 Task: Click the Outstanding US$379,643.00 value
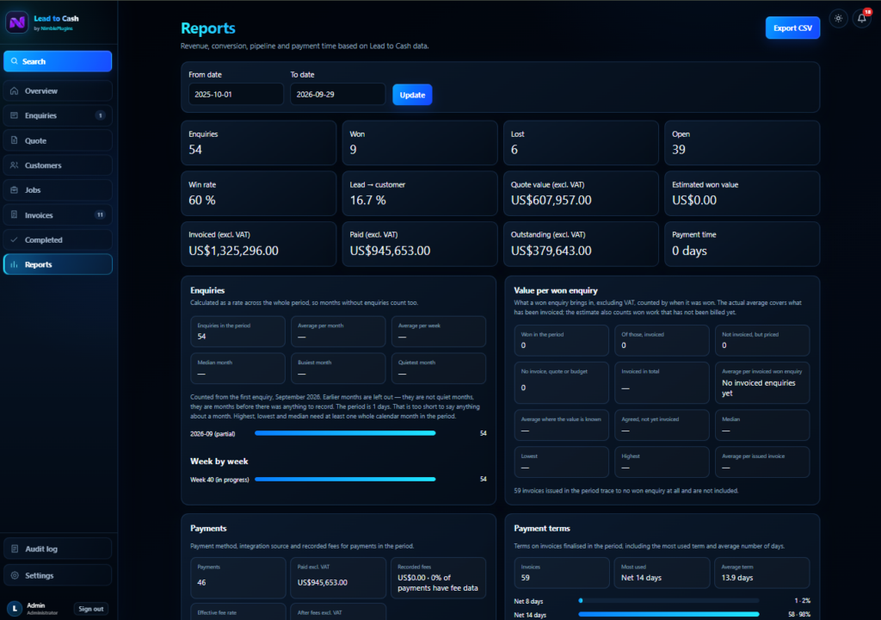[x=551, y=251]
